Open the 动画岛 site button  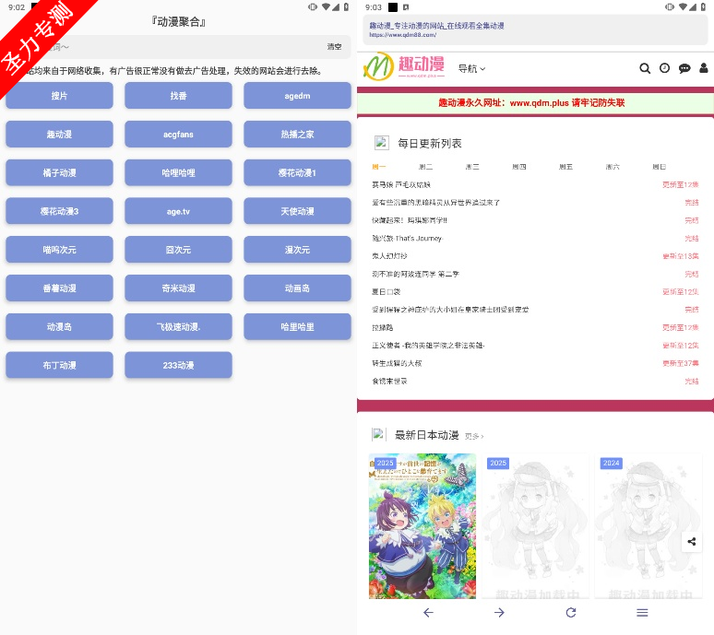click(297, 288)
